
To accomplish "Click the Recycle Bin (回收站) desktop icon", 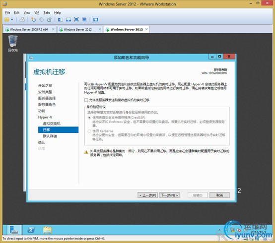I will coord(13,44).
